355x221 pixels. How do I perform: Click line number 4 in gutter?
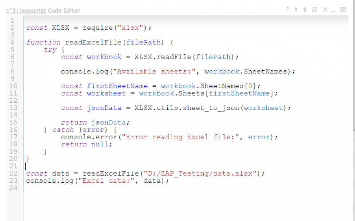click(12, 43)
